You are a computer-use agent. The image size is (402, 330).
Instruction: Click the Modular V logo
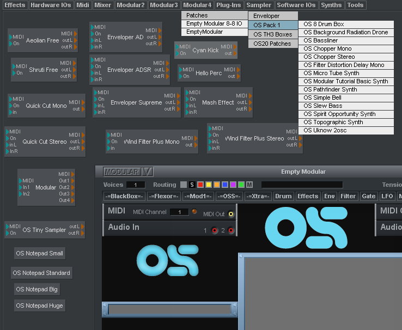click(x=124, y=172)
